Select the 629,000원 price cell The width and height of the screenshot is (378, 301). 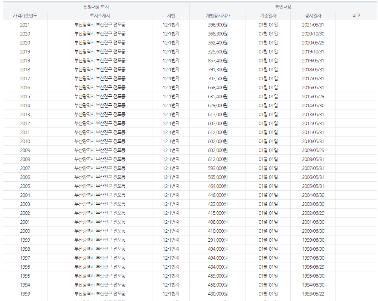click(x=218, y=105)
